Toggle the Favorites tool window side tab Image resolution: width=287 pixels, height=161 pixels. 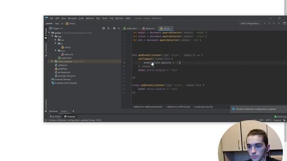46,106
